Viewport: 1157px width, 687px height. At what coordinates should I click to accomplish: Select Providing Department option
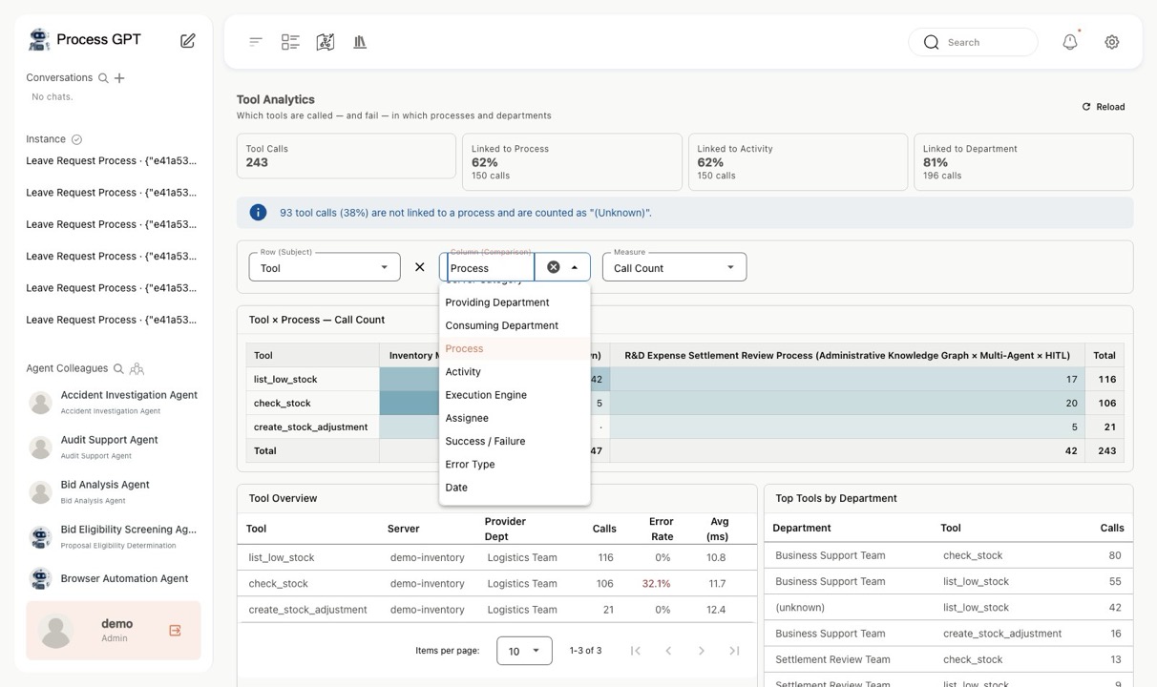click(x=515, y=302)
